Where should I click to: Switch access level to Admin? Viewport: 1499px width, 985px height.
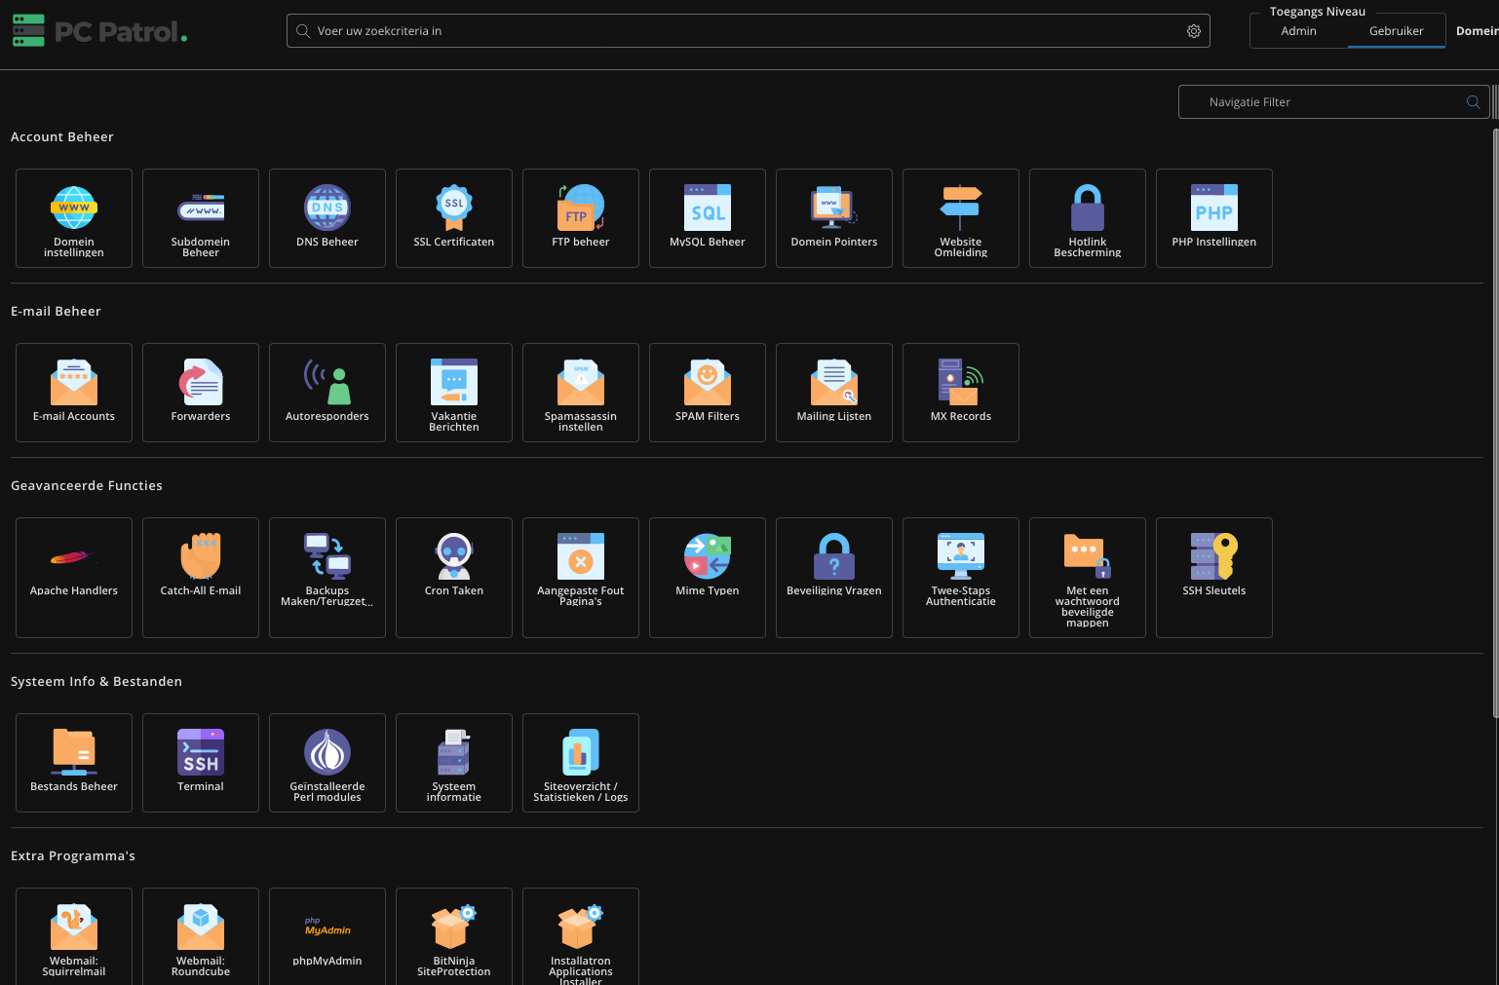point(1298,31)
